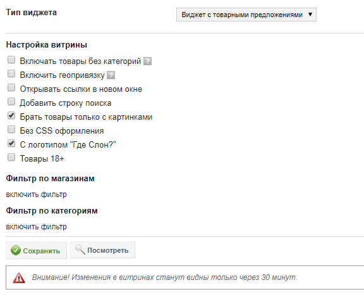Click help icon next to "Включить геопривязку"

click(x=111, y=75)
